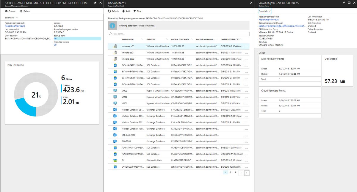Open the Disk Recovery Points tile
The height and width of the screenshot is (192, 357).
290,70
